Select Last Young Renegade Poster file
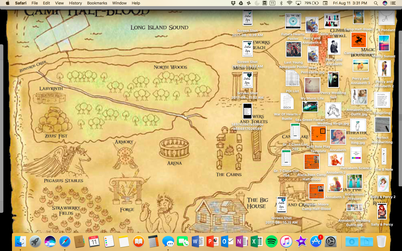 [x=294, y=50]
